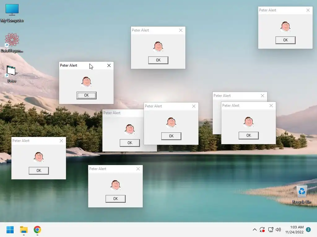Click the Peter face in the top-right corner alert
The image size is (317, 237).
pos(285,27)
